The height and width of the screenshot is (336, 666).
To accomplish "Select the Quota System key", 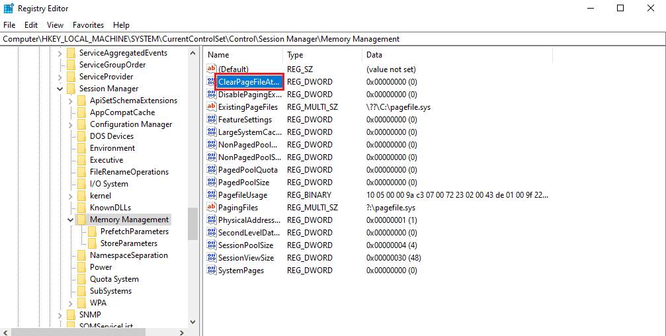I will click(x=114, y=279).
